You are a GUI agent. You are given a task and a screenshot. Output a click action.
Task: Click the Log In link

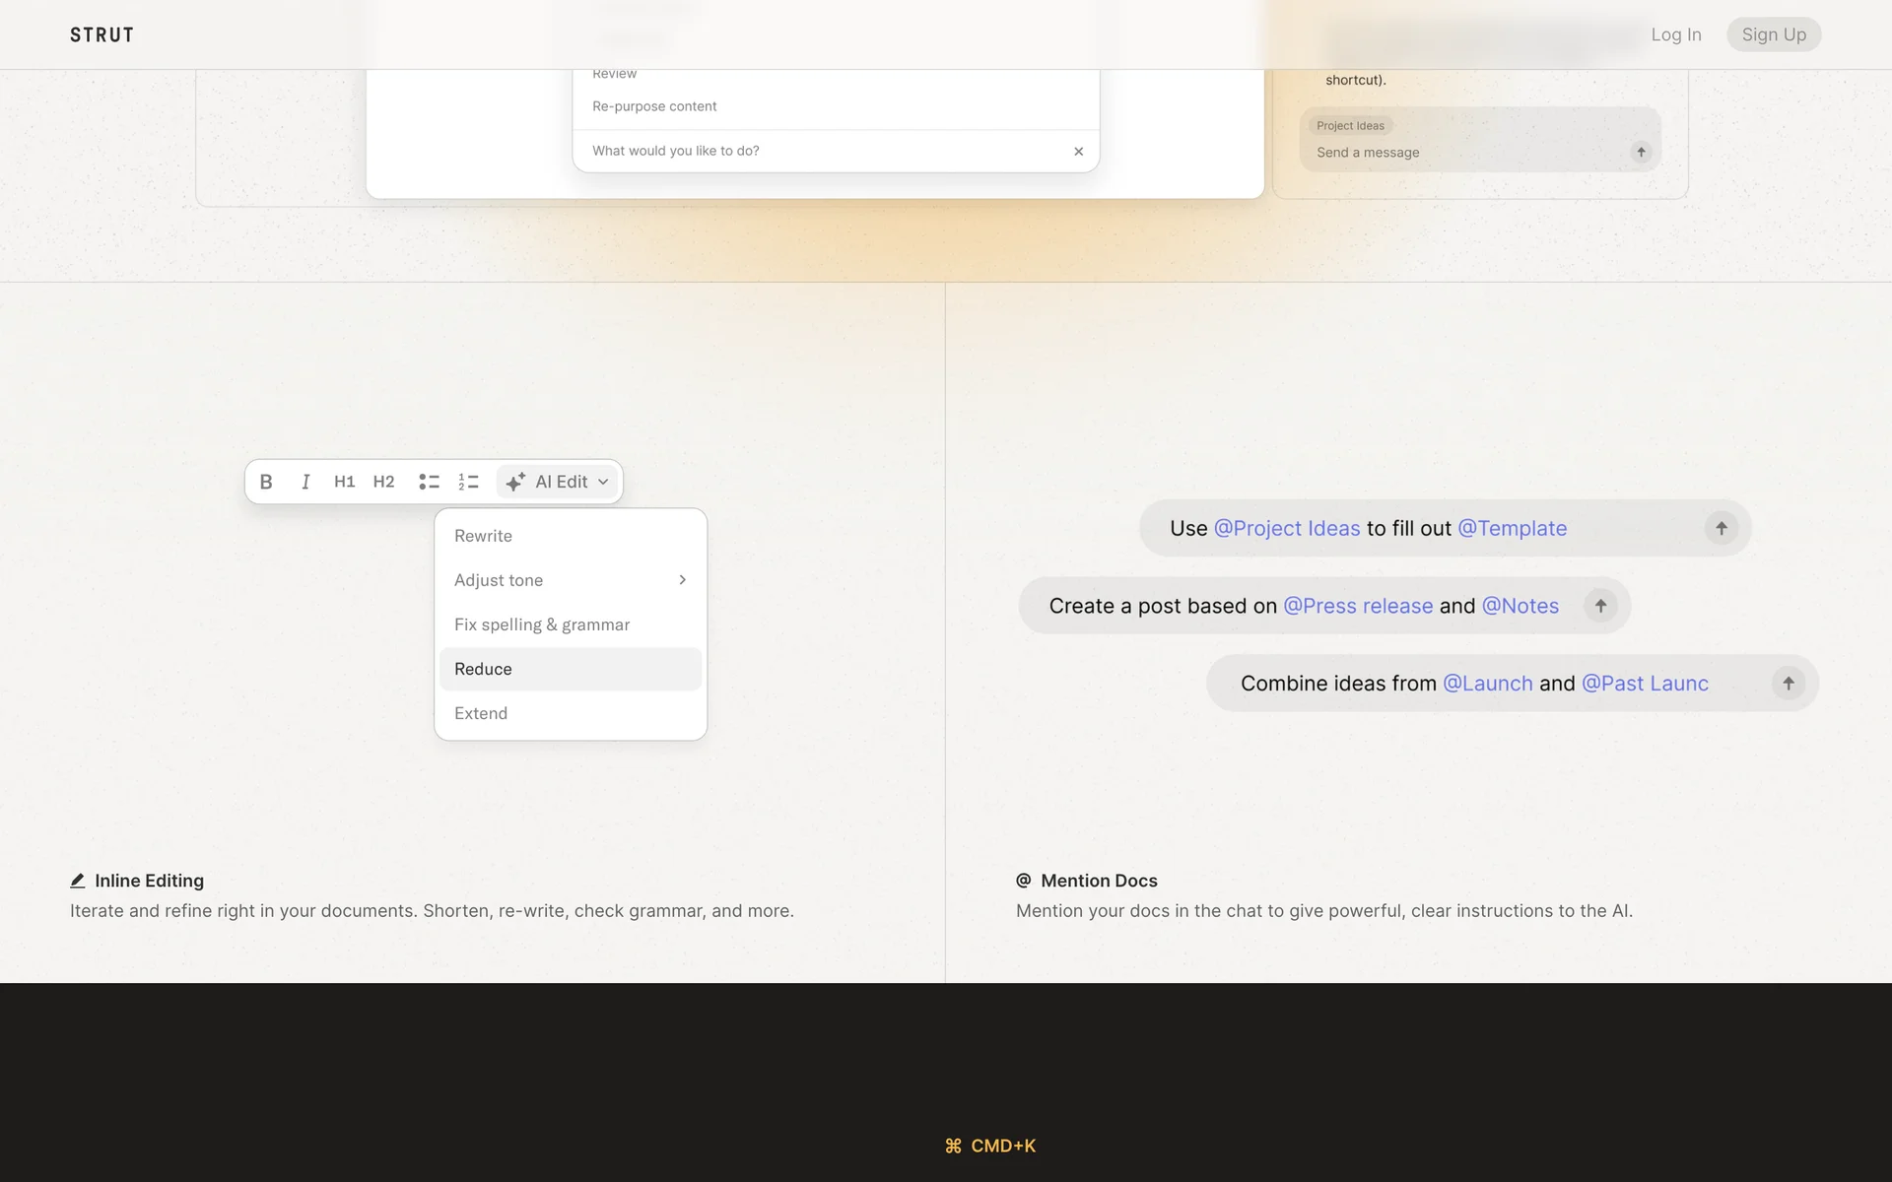pyautogui.click(x=1675, y=34)
